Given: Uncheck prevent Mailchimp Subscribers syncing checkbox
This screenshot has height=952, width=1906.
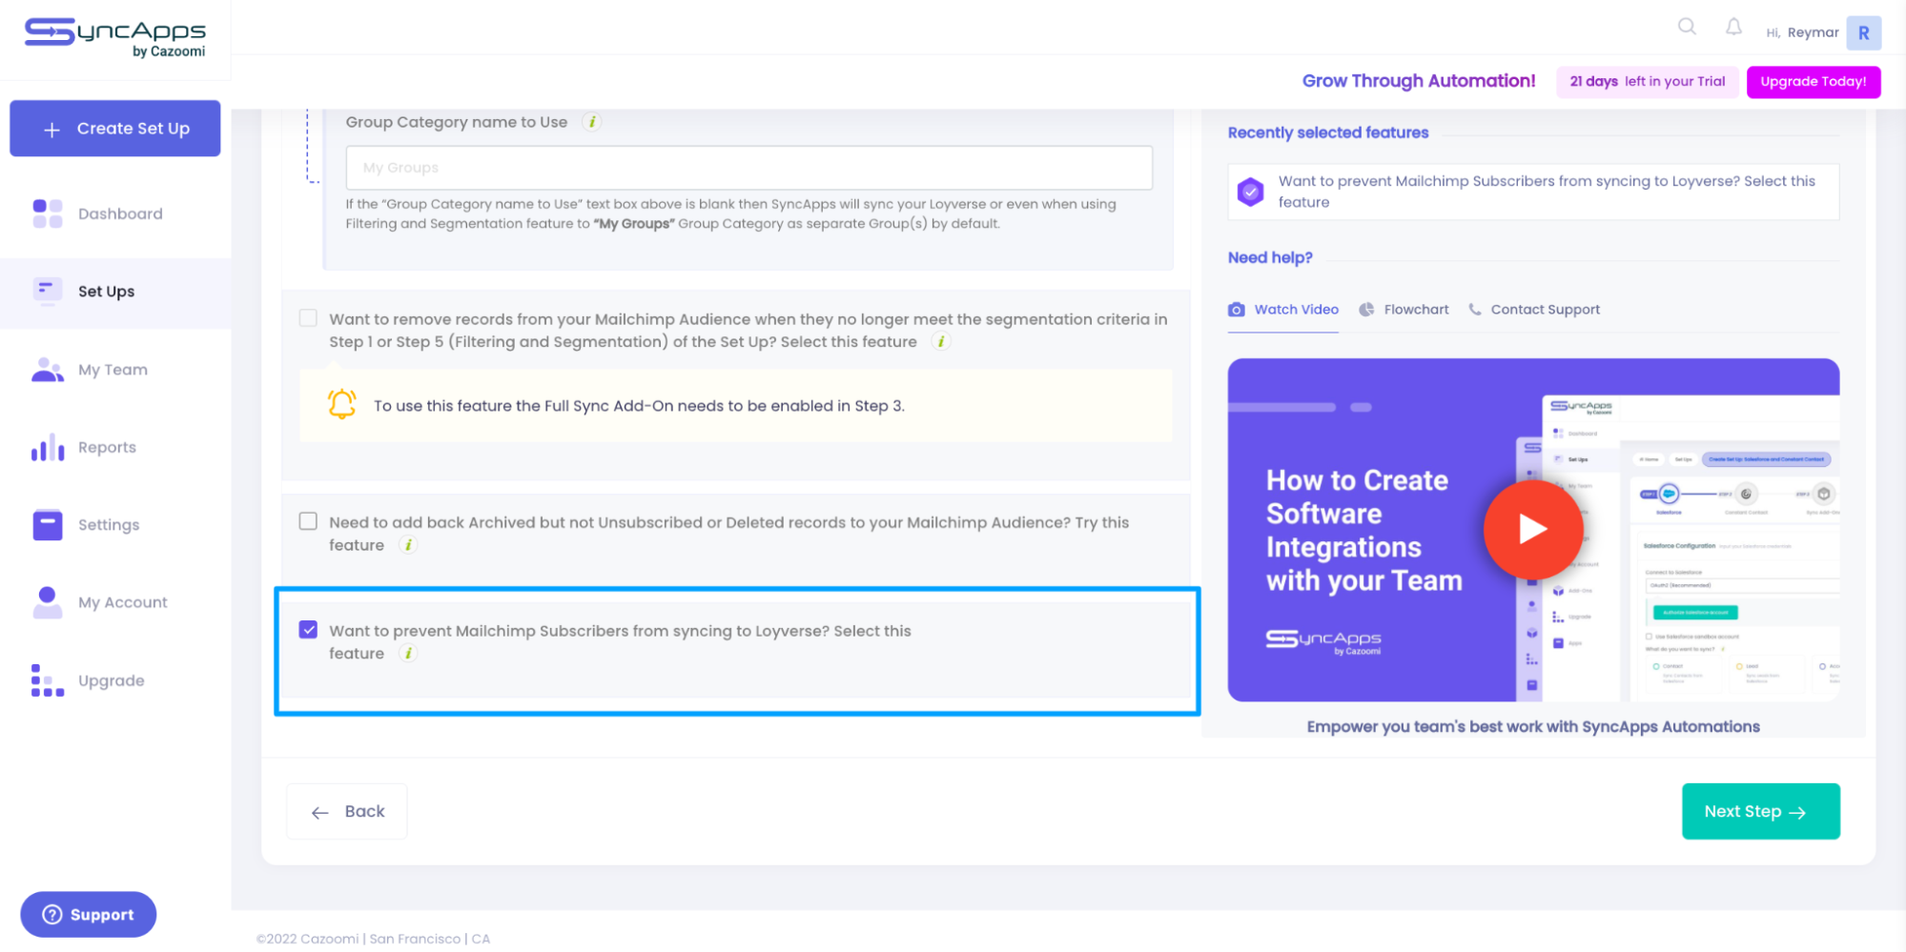Looking at the screenshot, I should click(308, 630).
